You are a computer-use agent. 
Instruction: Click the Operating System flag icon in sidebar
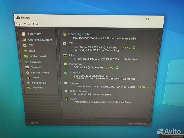point(24,40)
